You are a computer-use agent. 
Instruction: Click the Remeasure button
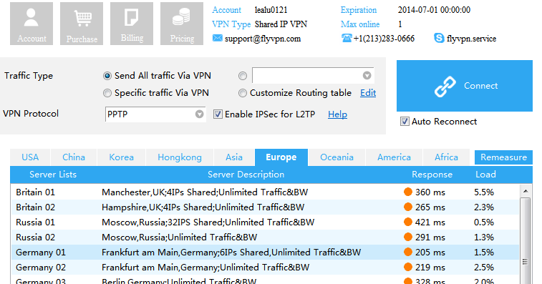[503, 157]
